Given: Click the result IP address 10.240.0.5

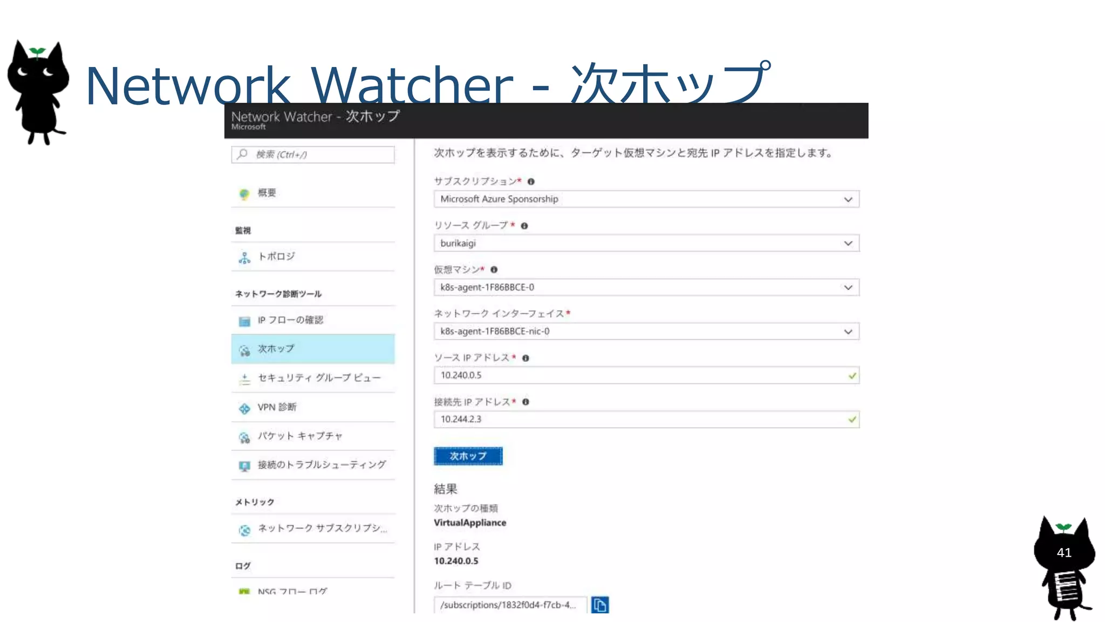Looking at the screenshot, I should (456, 561).
